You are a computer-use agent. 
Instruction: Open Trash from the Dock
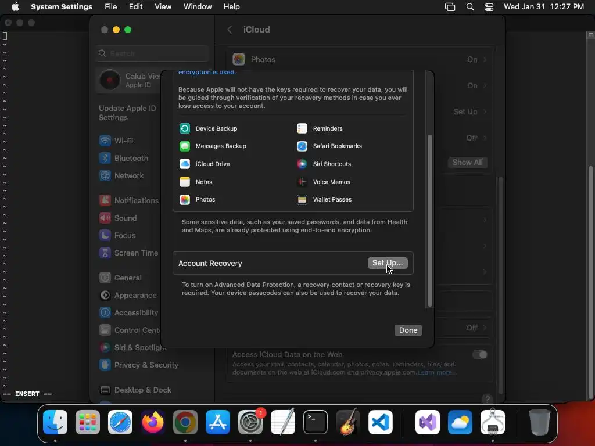pyautogui.click(x=539, y=422)
